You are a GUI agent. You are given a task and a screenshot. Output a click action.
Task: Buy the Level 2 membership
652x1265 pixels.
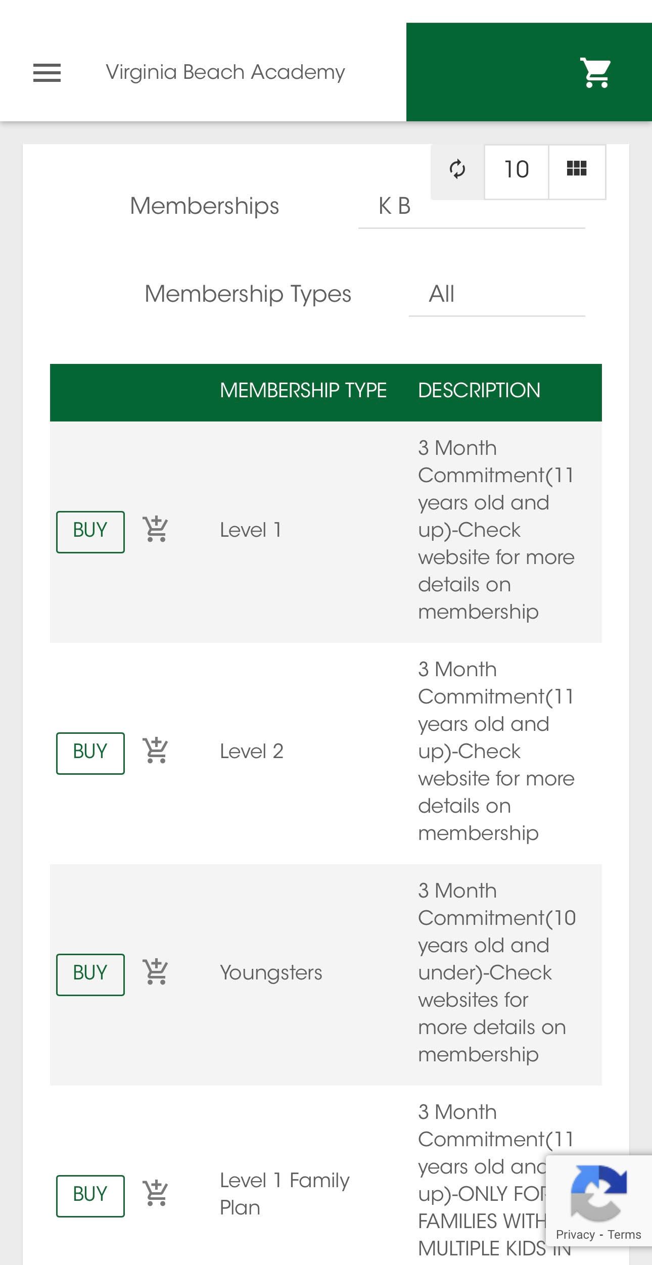(x=90, y=753)
